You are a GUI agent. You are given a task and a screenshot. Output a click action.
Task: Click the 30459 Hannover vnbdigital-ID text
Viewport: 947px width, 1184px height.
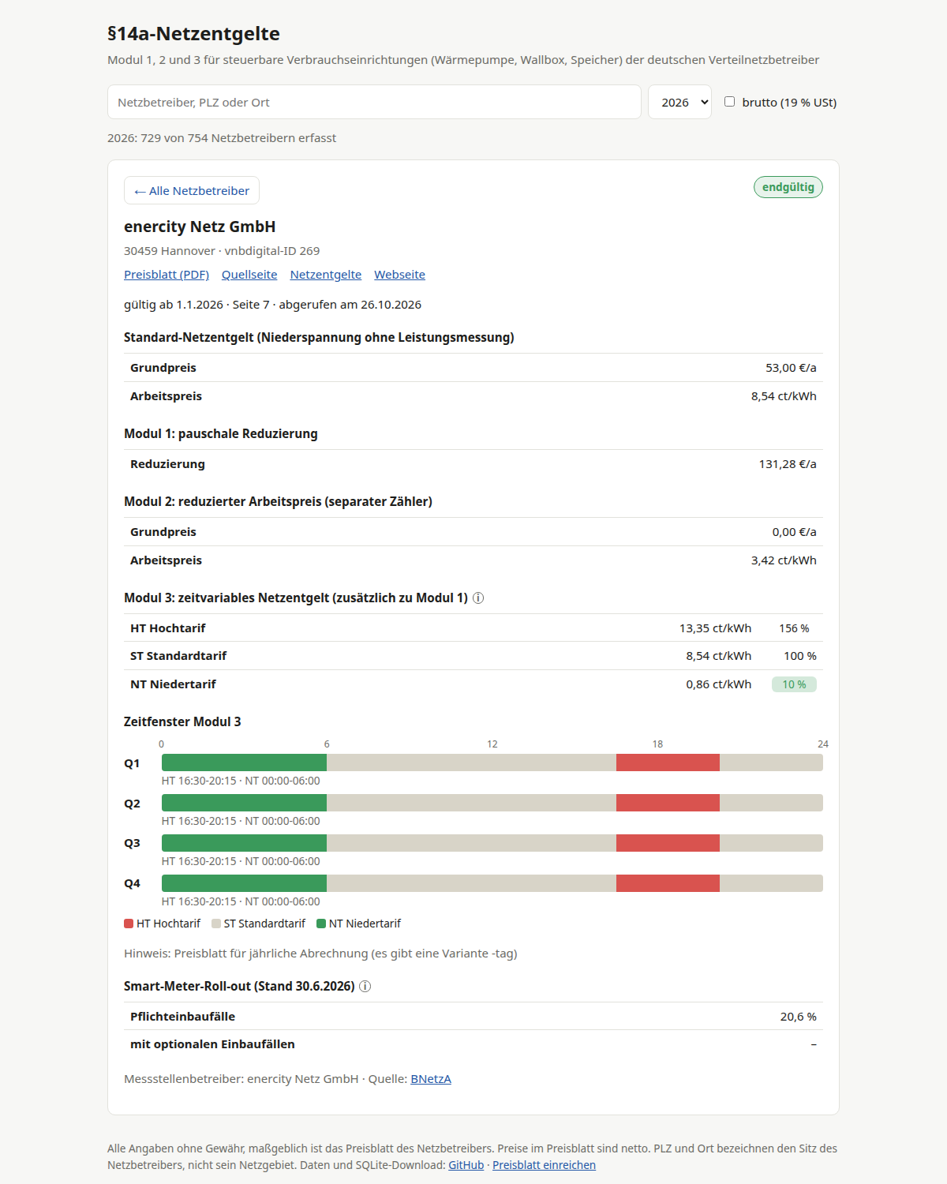pos(222,251)
